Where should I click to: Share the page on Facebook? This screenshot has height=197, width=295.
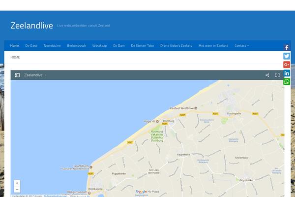(287, 47)
